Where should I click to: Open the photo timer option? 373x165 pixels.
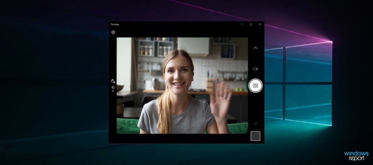point(113,81)
